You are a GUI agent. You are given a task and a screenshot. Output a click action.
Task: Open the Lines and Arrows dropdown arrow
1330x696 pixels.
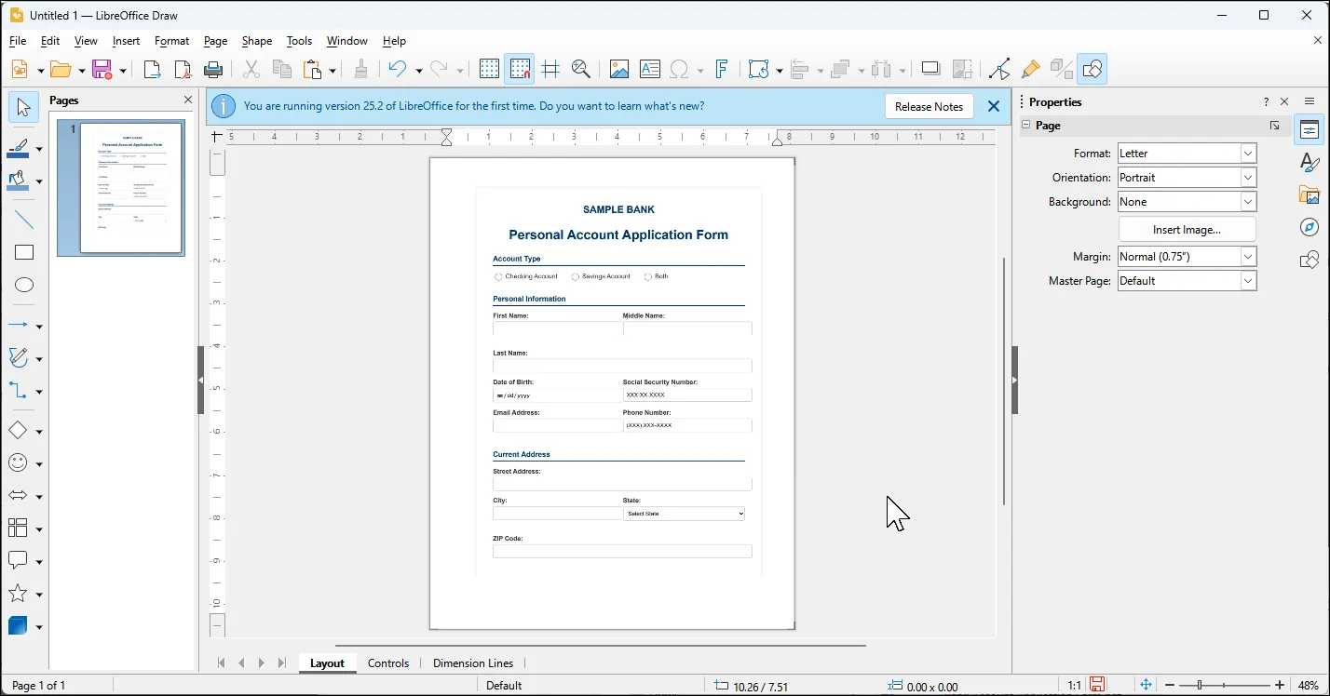tap(39, 327)
